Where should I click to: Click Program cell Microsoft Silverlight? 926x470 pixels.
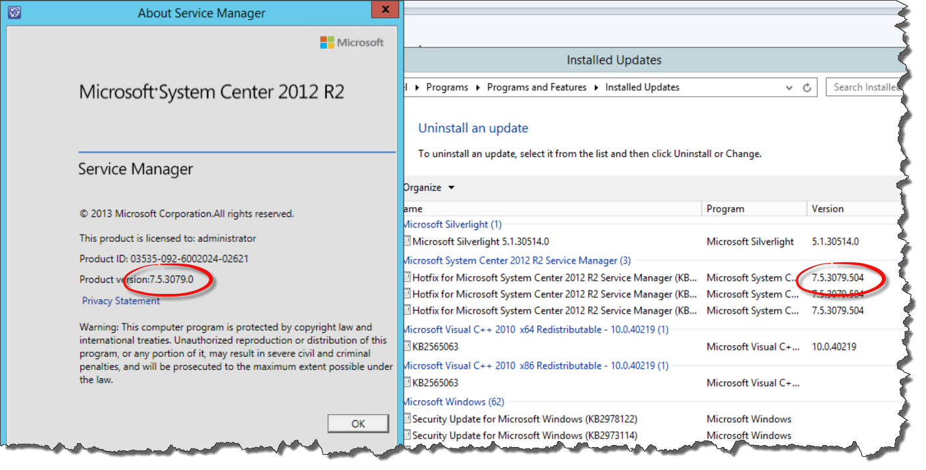click(750, 241)
